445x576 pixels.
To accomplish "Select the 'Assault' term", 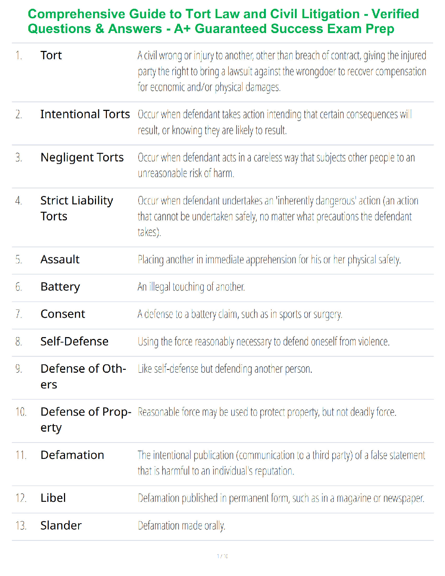I will tap(60, 259).
